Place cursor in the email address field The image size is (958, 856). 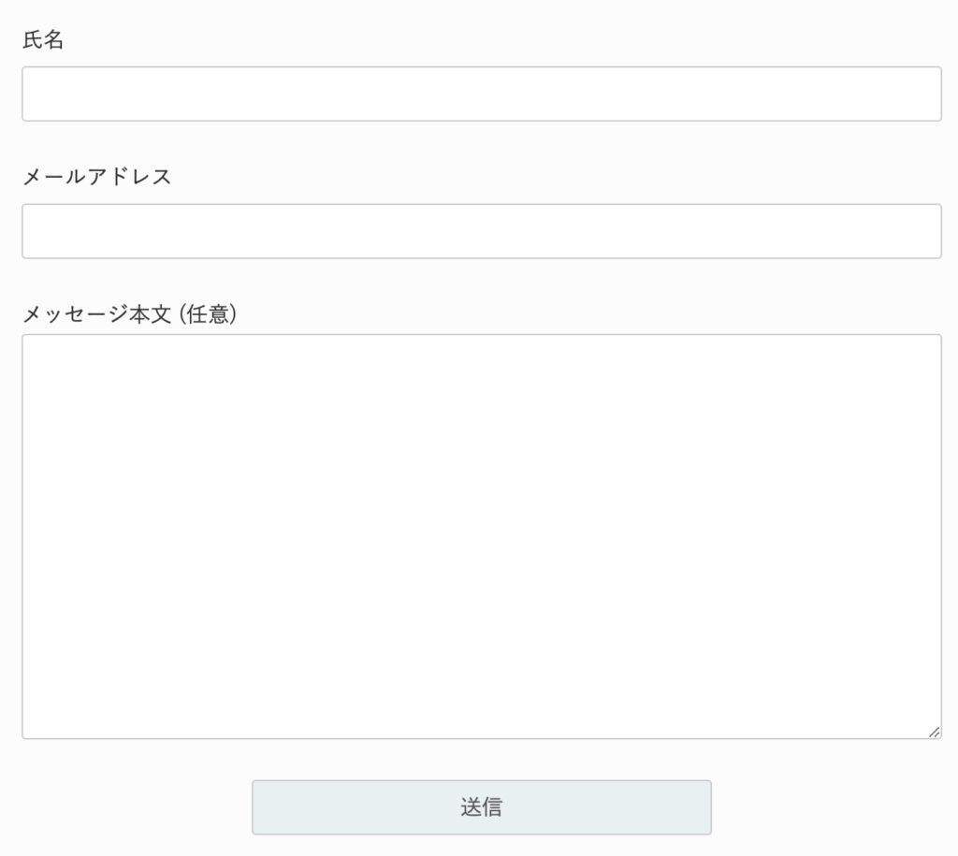tap(482, 232)
